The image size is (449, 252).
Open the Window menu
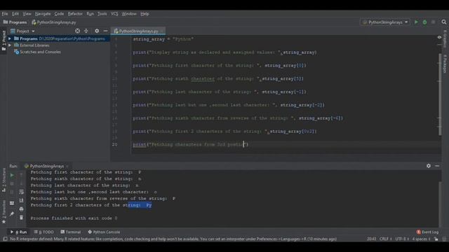(129, 14)
